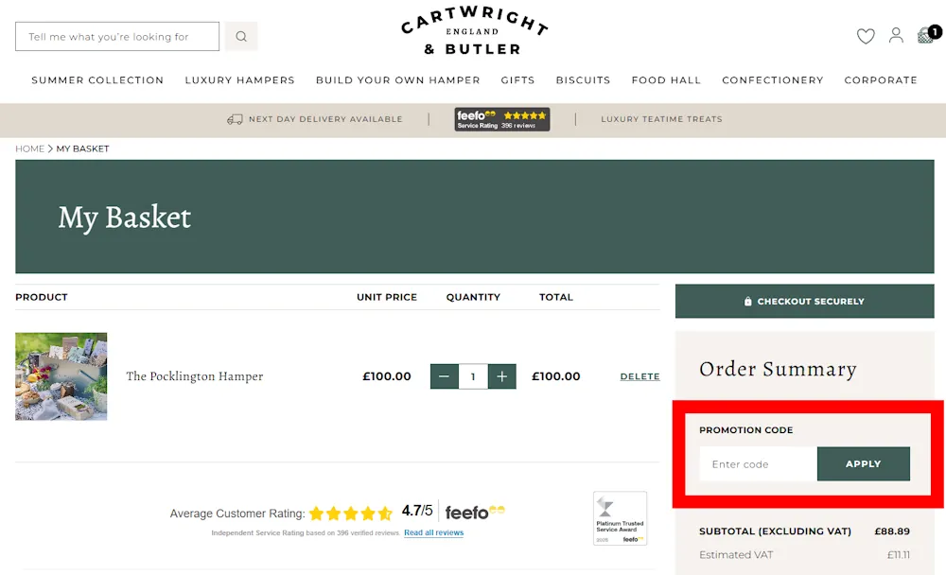Click Luxury Teatime Treats banner link
Viewport: 946px width, 575px height.
point(661,119)
